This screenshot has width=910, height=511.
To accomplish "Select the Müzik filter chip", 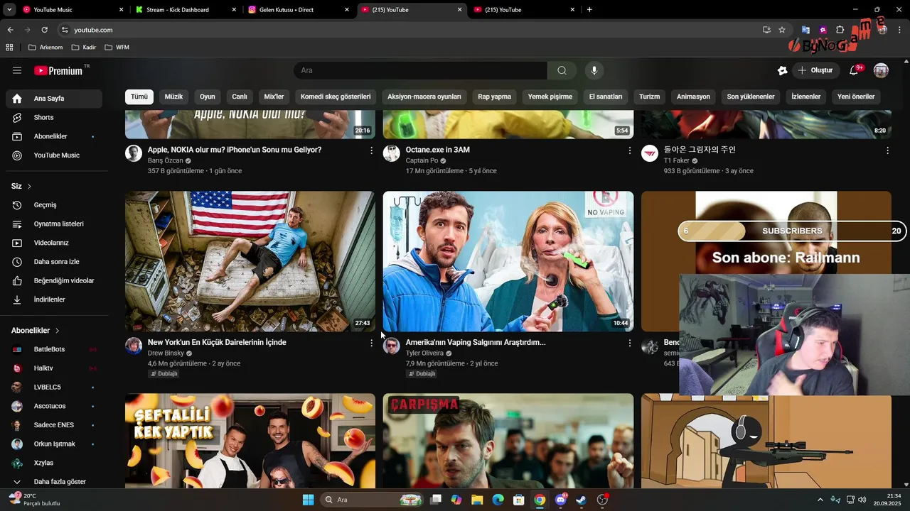I will (x=174, y=97).
